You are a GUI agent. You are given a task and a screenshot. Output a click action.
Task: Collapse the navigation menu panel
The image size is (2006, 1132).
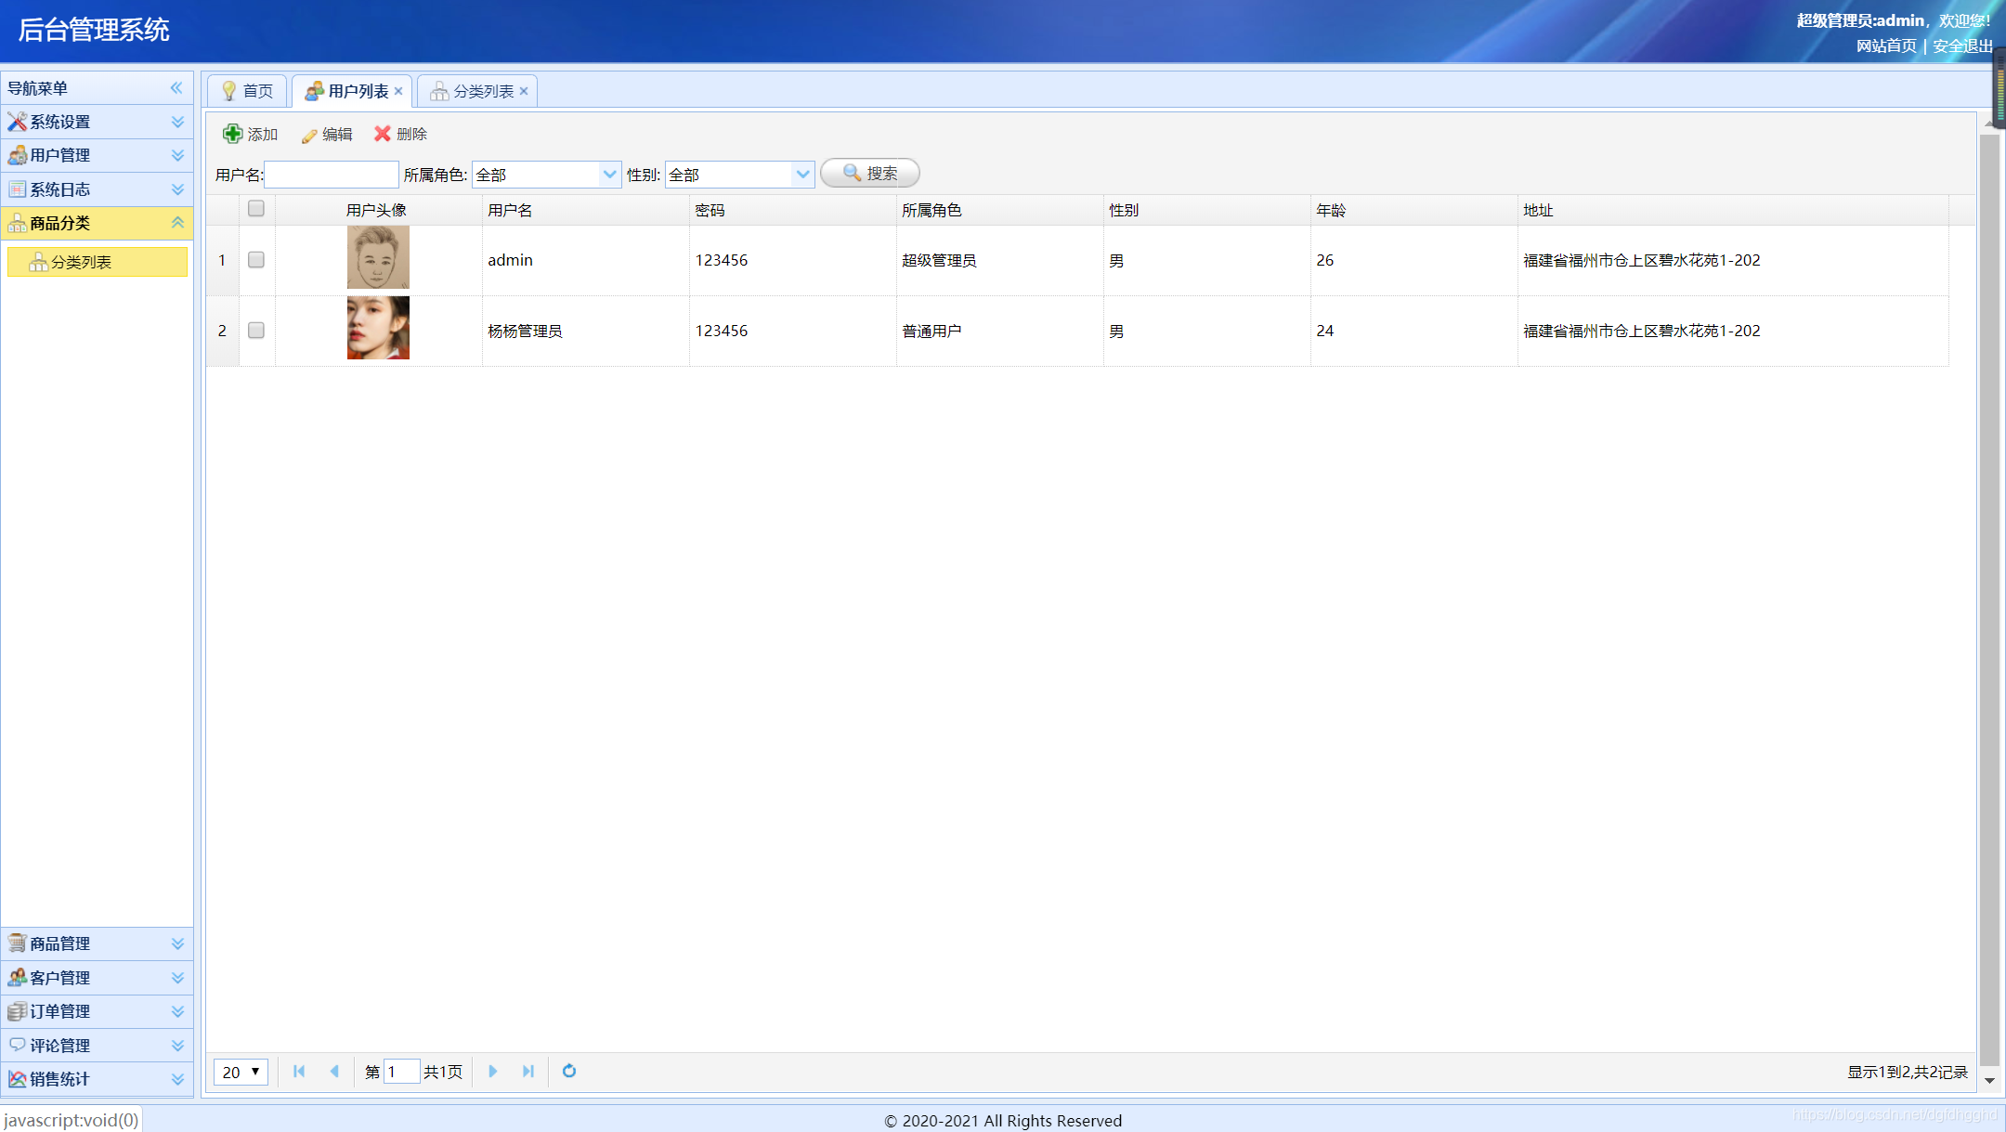[x=176, y=88]
